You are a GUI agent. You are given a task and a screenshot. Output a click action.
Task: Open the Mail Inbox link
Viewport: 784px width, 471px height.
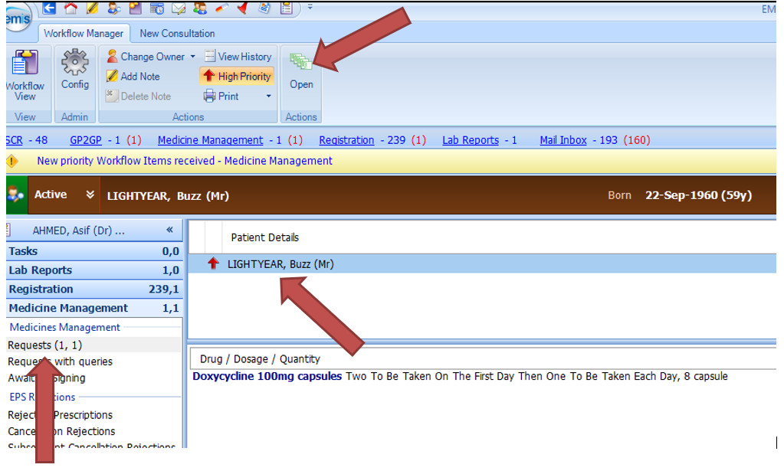point(563,140)
